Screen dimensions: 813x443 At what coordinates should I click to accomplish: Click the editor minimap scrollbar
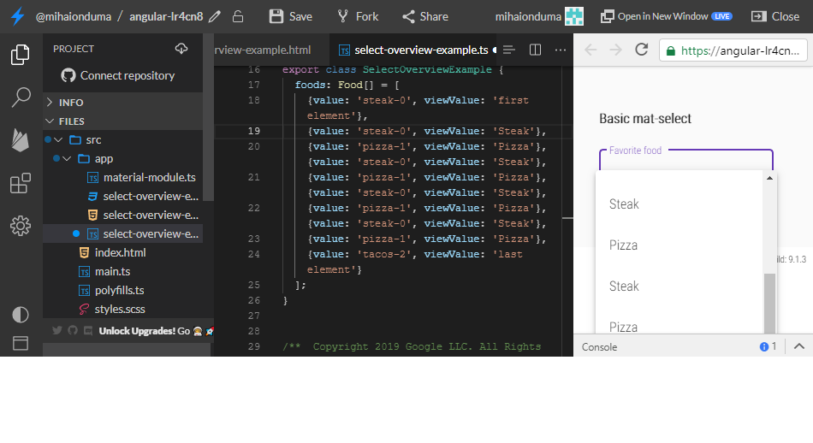(x=567, y=211)
